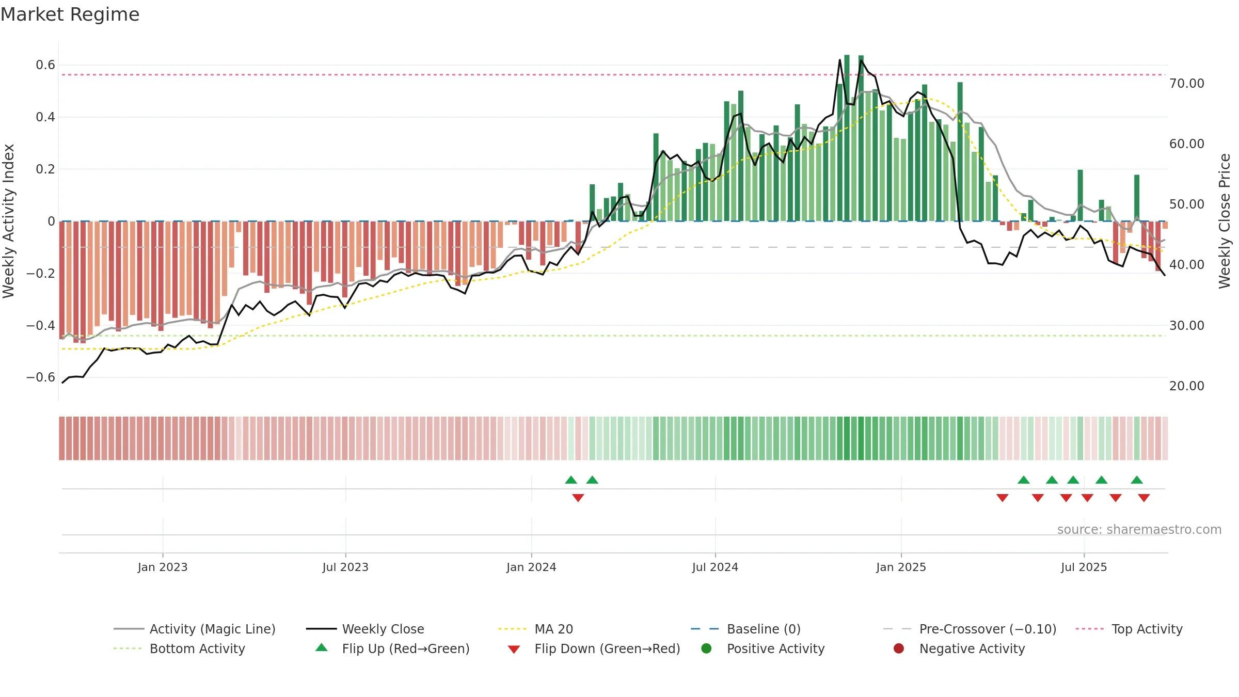Image resolution: width=1239 pixels, height=697 pixels.
Task: Click the 70.00 price axis tick
Action: point(1186,83)
